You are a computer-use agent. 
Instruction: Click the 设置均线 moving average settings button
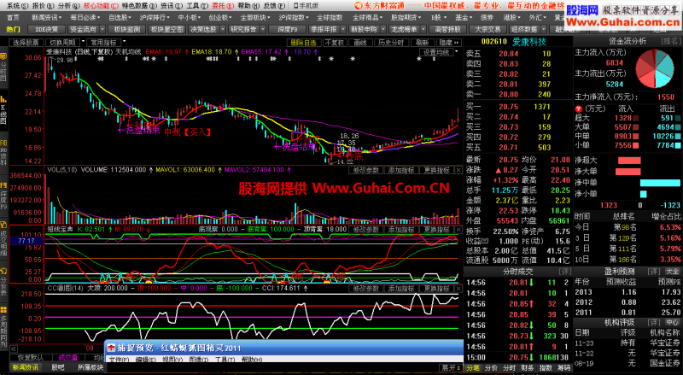click(435, 52)
